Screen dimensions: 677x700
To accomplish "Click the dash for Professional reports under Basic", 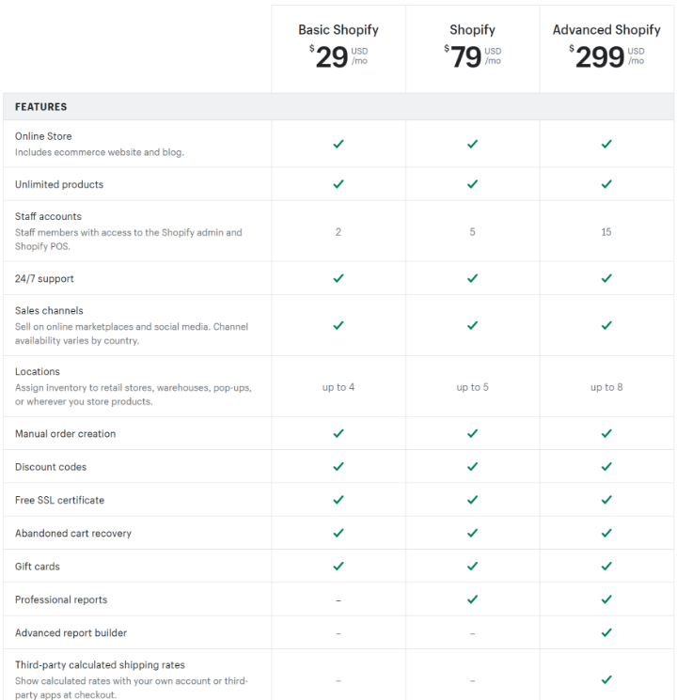I will click(x=338, y=600).
